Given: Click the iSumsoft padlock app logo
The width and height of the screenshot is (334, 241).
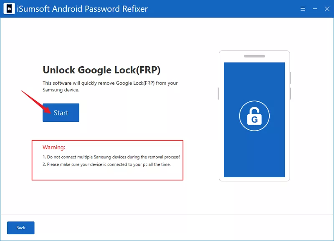Looking at the screenshot, I should [x=9, y=9].
